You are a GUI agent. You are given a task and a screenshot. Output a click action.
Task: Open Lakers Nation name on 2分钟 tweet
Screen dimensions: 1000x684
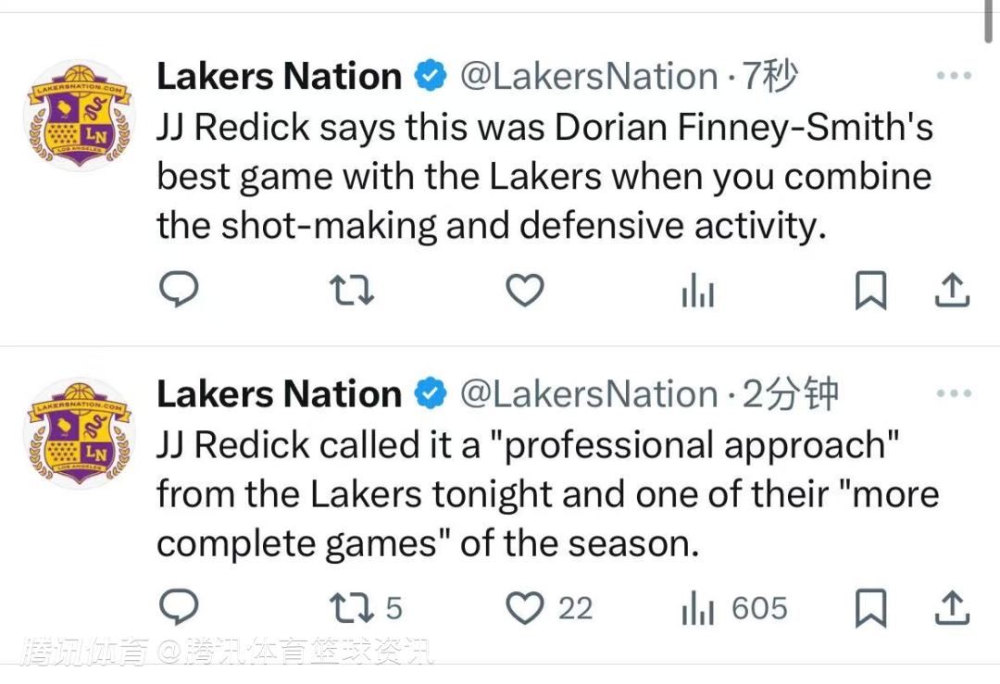279,394
